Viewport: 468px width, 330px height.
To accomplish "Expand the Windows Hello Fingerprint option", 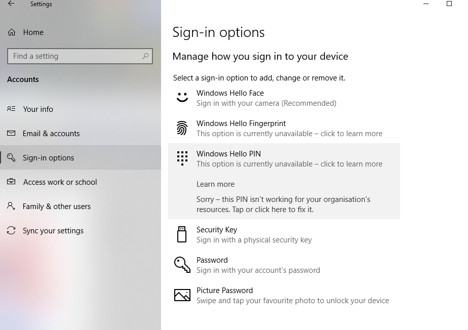I will point(284,128).
